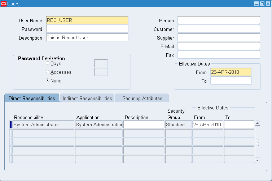Open the Securing Attributes tab
272x181 pixels.
(x=142, y=98)
